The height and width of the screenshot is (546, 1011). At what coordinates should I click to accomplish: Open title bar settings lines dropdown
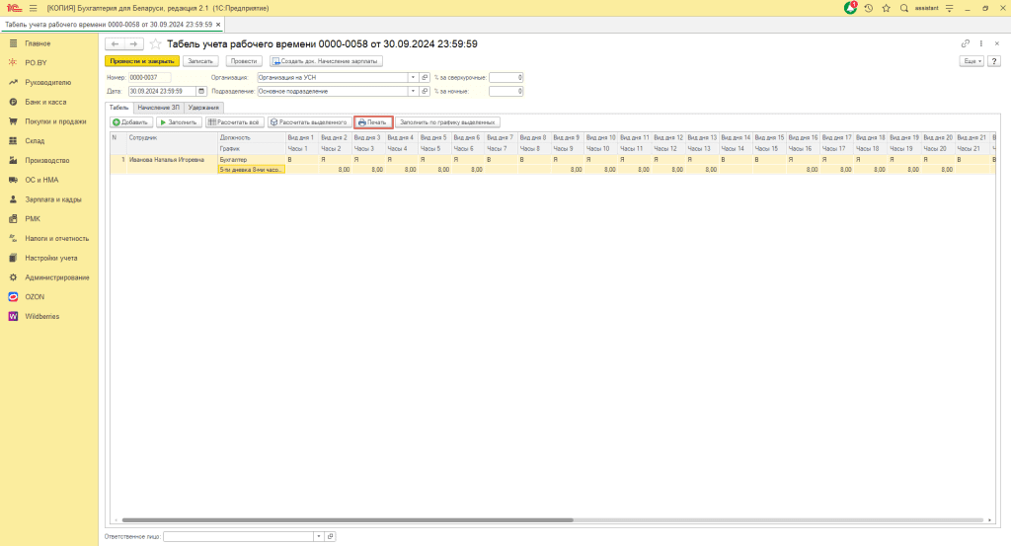coord(949,8)
